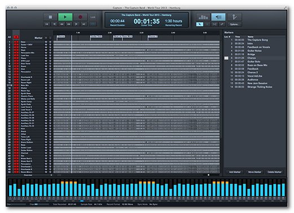Select the Range tool

click(x=207, y=24)
